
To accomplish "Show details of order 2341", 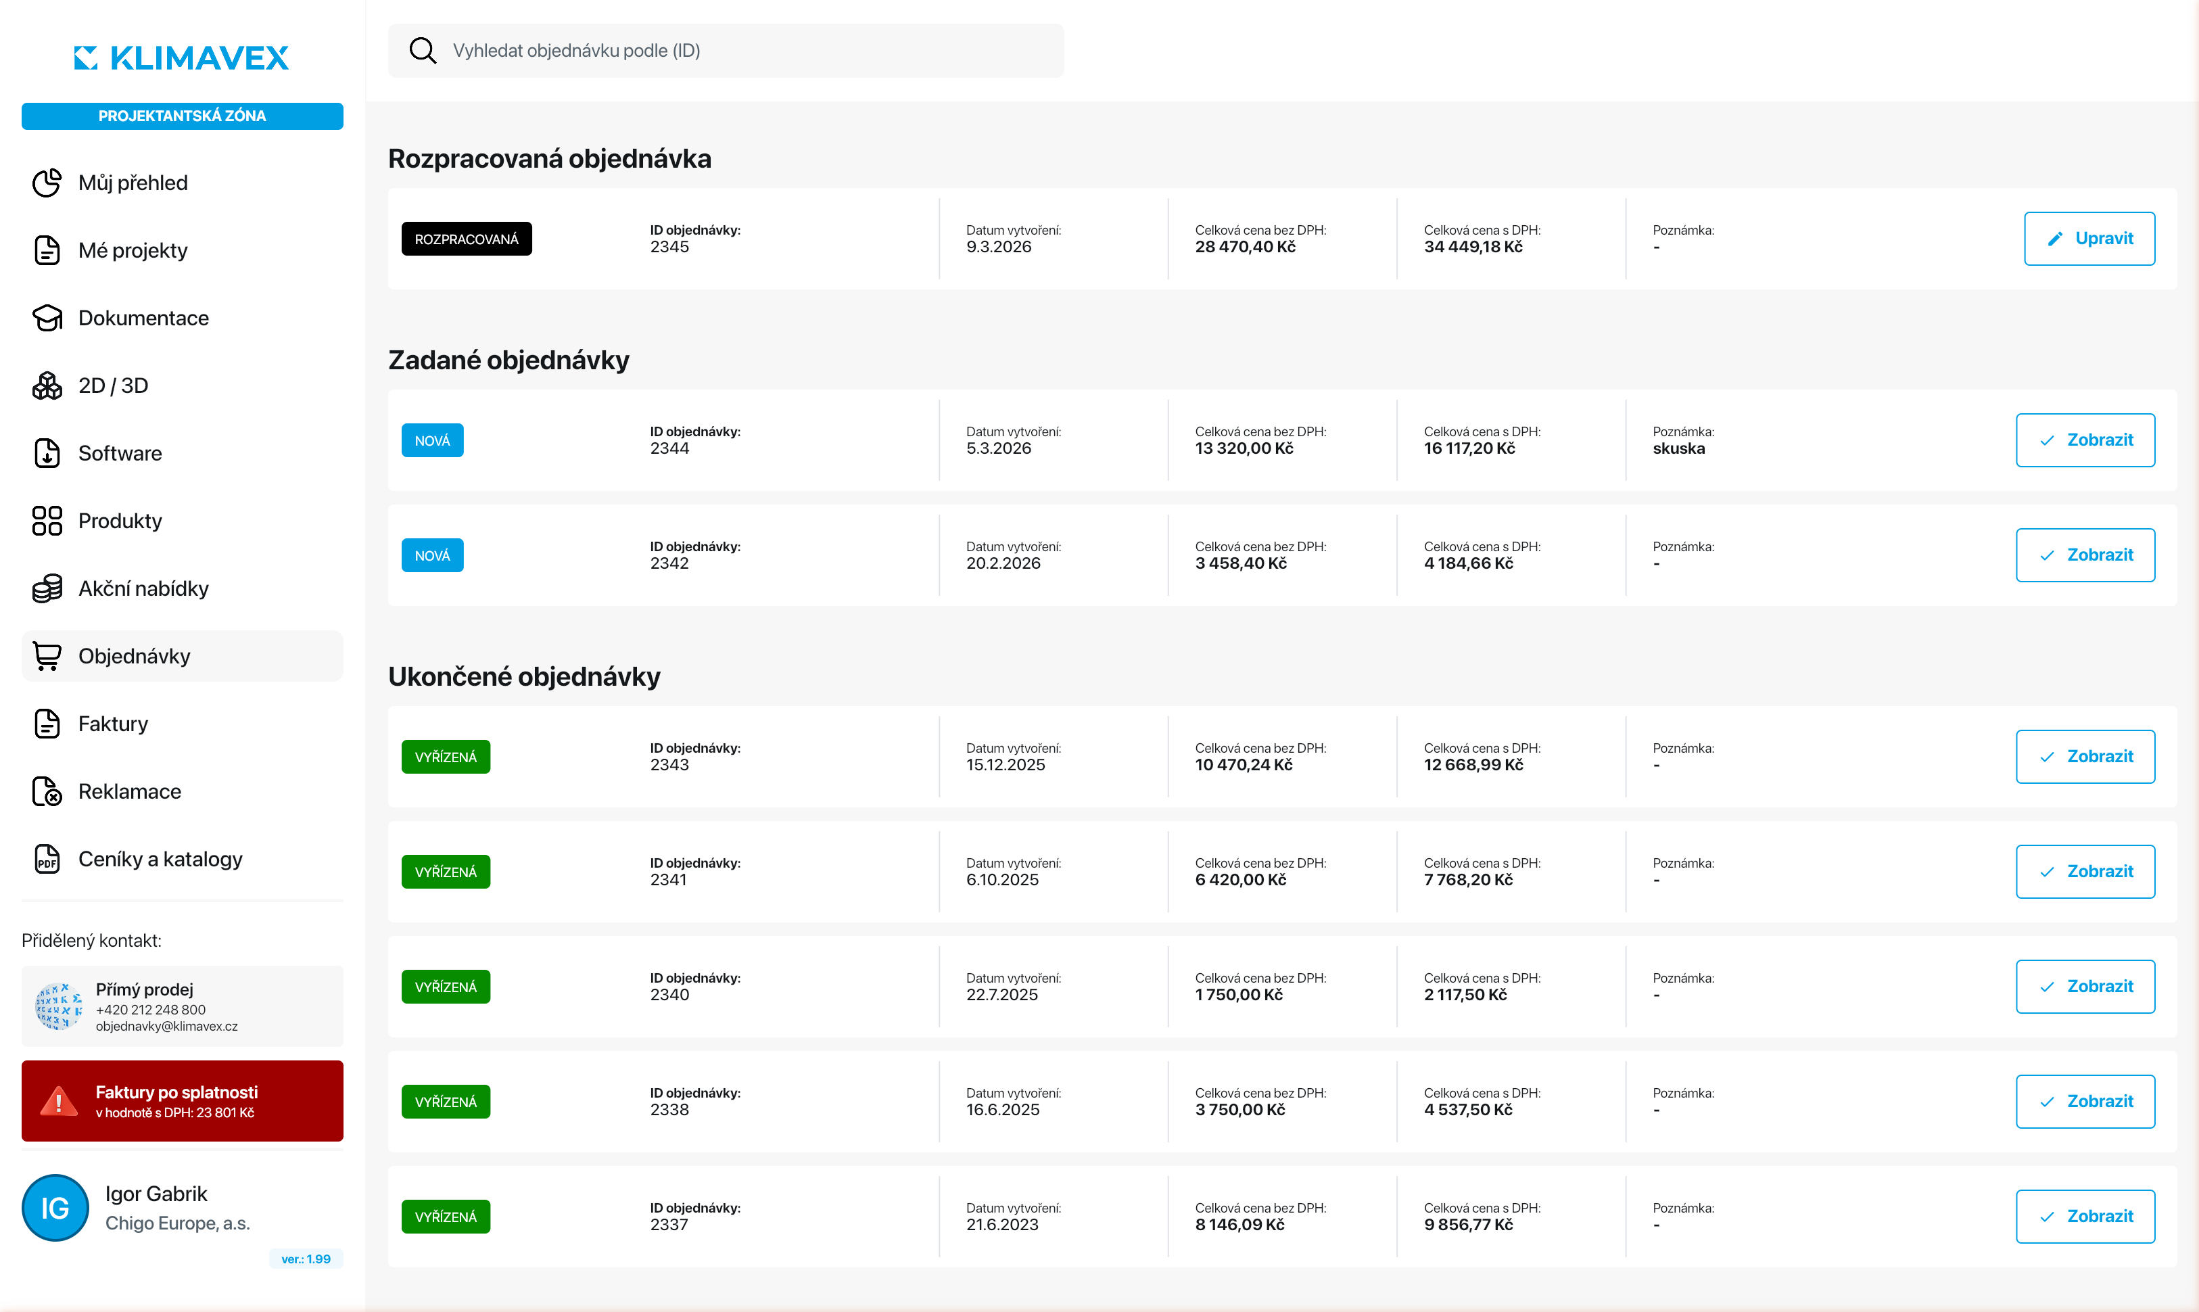I will coord(2085,872).
